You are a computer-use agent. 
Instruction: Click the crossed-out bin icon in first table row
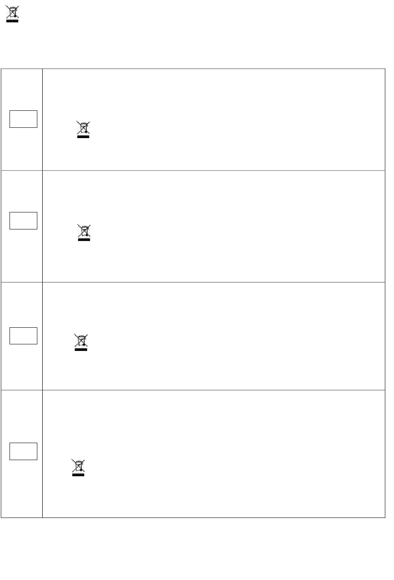[83, 129]
